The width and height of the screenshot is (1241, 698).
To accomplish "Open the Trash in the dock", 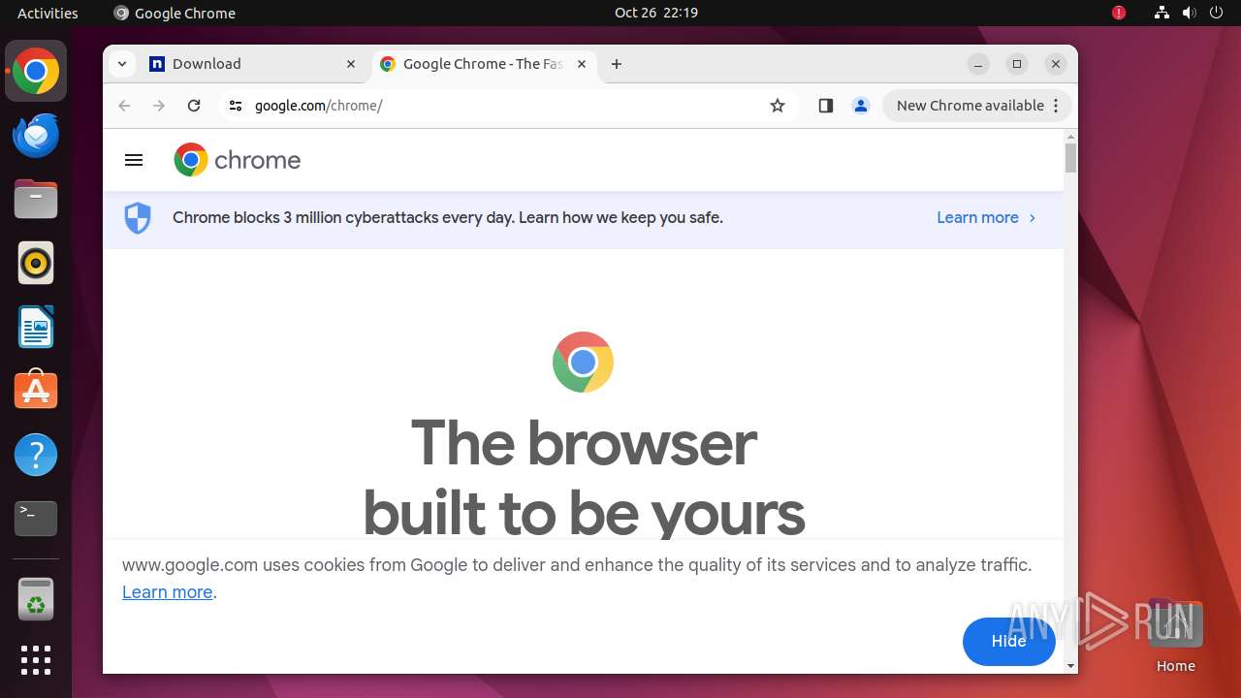I will [36, 599].
